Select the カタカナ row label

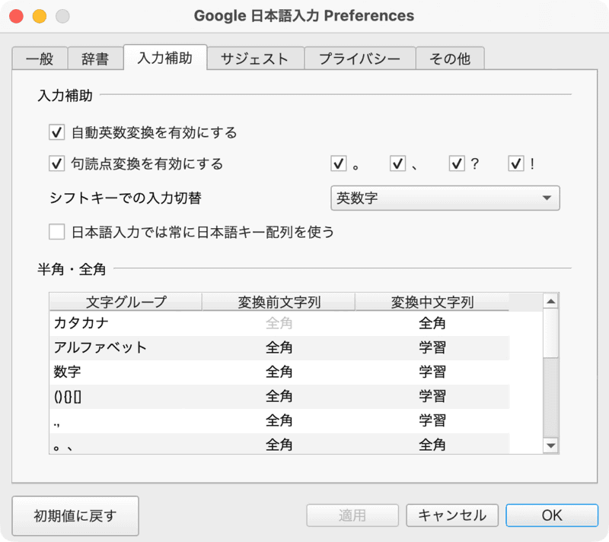[x=81, y=323]
